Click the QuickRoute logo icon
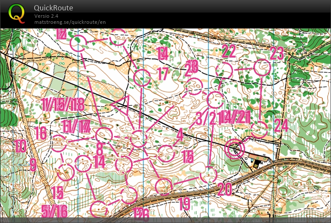Viewport: 331px width, 223px height. (16, 13)
